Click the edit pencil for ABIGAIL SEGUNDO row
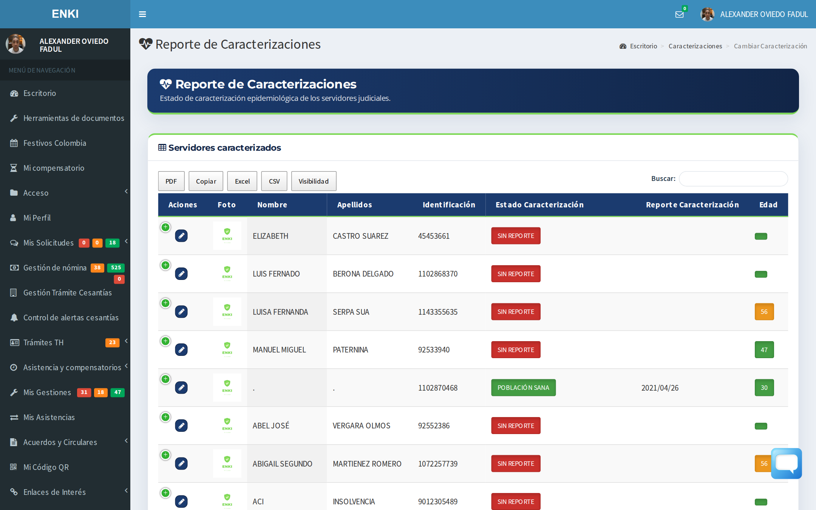 181,464
